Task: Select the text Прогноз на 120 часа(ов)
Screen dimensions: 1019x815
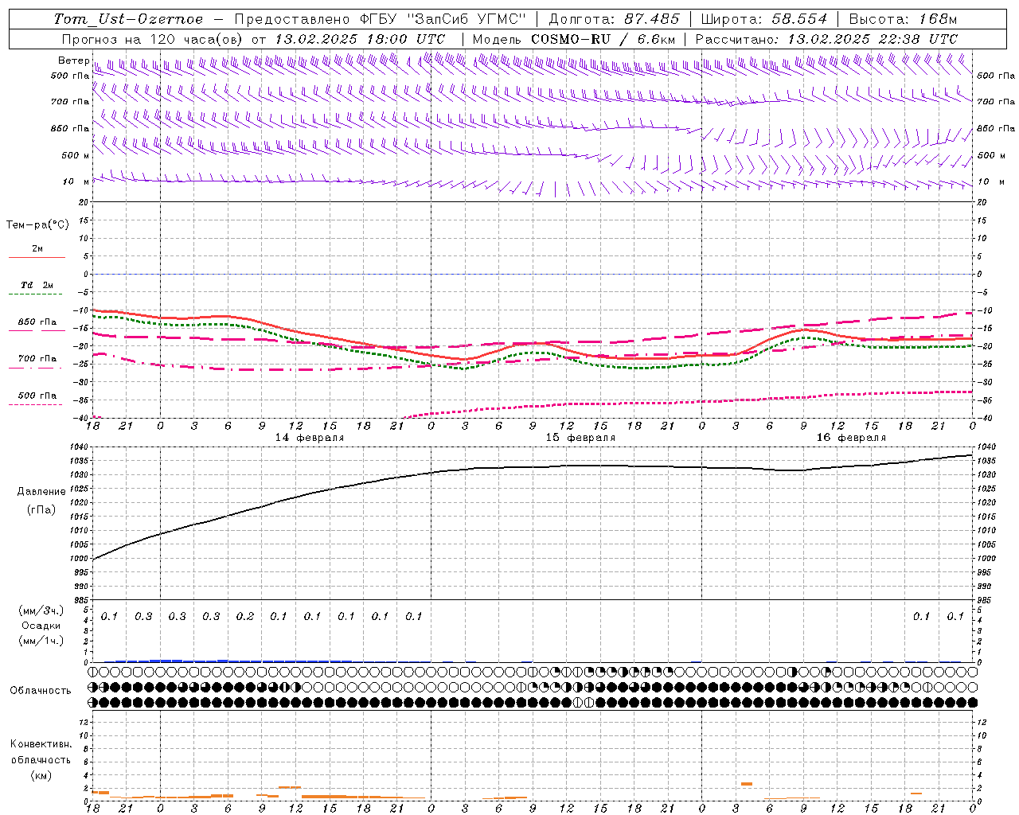Action: point(153,39)
